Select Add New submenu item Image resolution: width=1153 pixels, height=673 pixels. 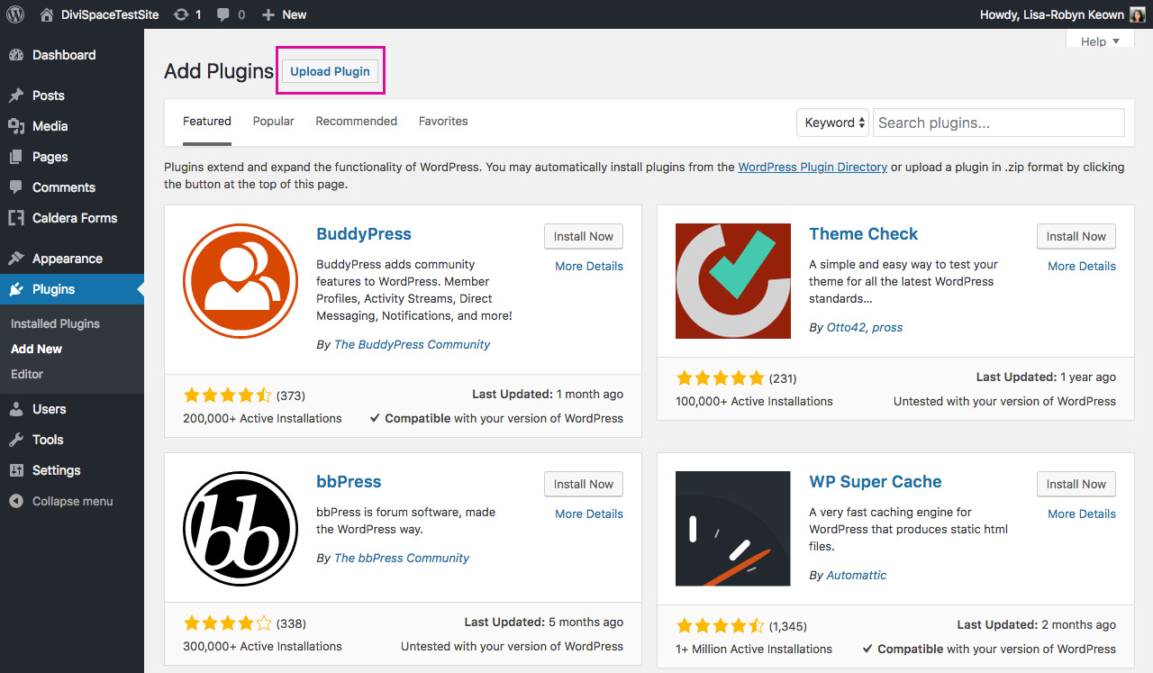36,349
